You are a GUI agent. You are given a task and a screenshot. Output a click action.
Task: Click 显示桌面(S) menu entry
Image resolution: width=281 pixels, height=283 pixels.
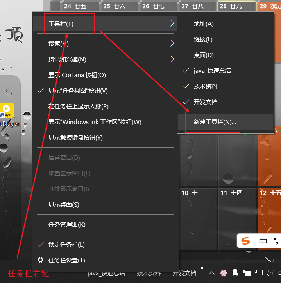64,204
